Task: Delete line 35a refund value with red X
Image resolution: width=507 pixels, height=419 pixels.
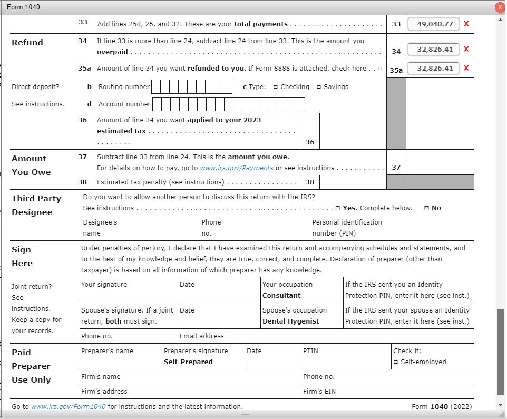Action: (x=466, y=68)
